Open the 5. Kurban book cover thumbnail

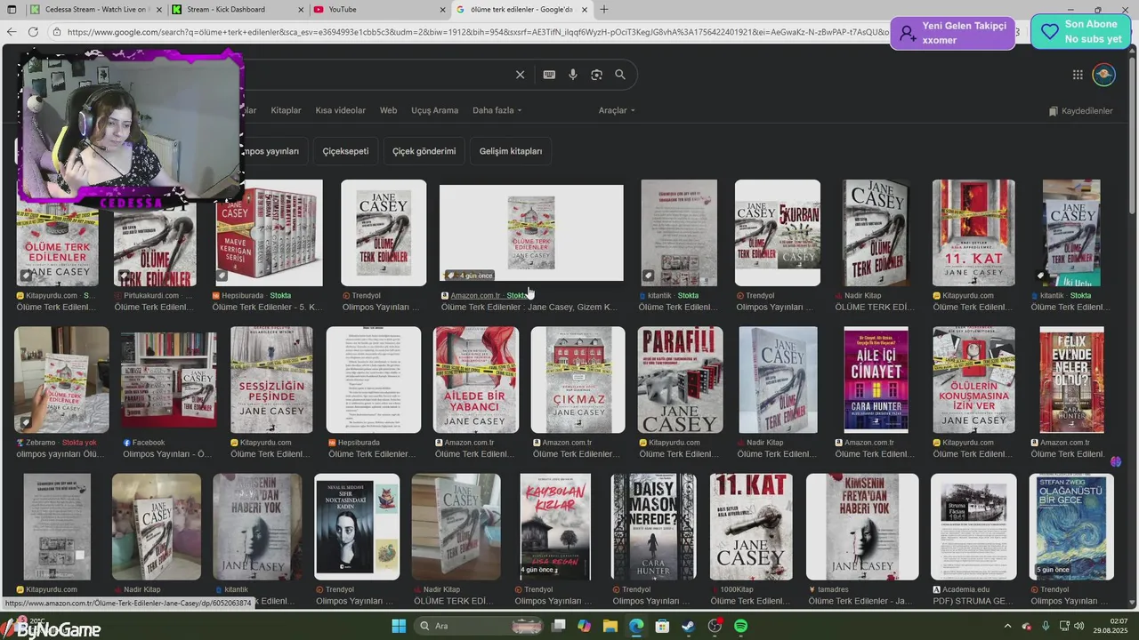click(x=778, y=233)
